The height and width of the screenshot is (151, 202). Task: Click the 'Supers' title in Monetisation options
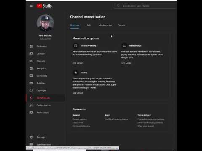point(84,73)
